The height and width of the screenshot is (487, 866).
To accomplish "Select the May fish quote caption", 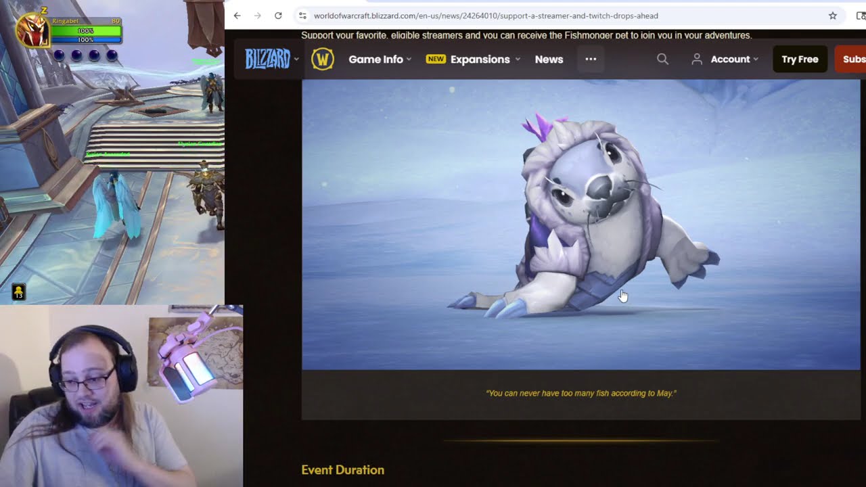I will pyautogui.click(x=581, y=393).
